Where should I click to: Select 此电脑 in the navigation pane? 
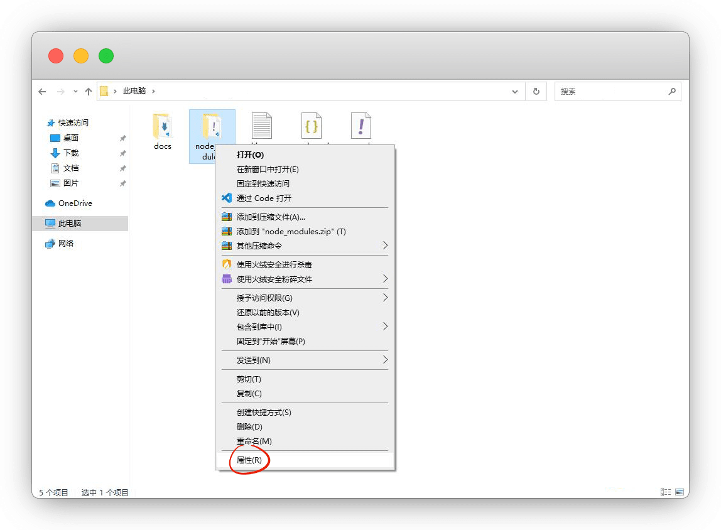(x=69, y=224)
